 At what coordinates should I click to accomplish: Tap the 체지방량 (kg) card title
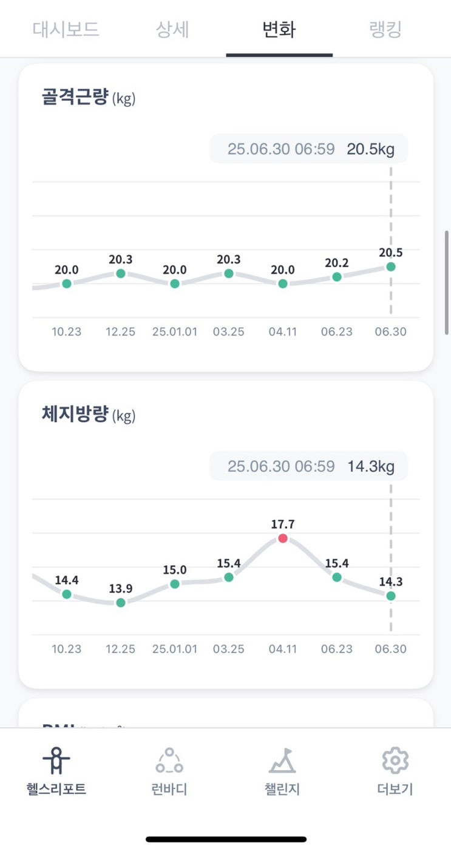(x=88, y=415)
